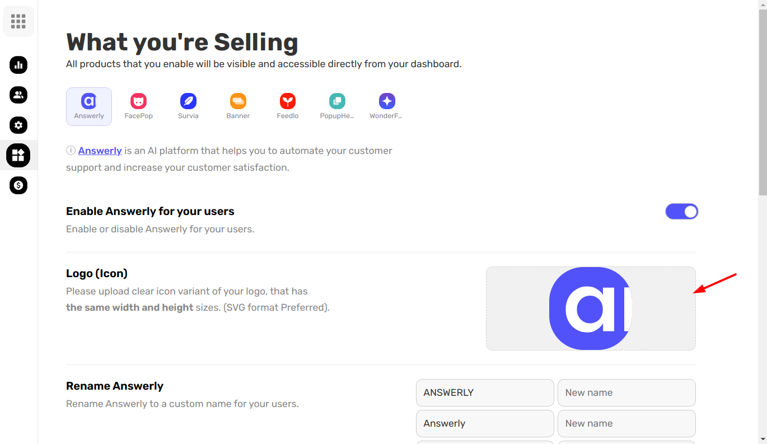This screenshot has width=767, height=444.
Task: Click the page vertical scrollbar
Action: click(763, 222)
